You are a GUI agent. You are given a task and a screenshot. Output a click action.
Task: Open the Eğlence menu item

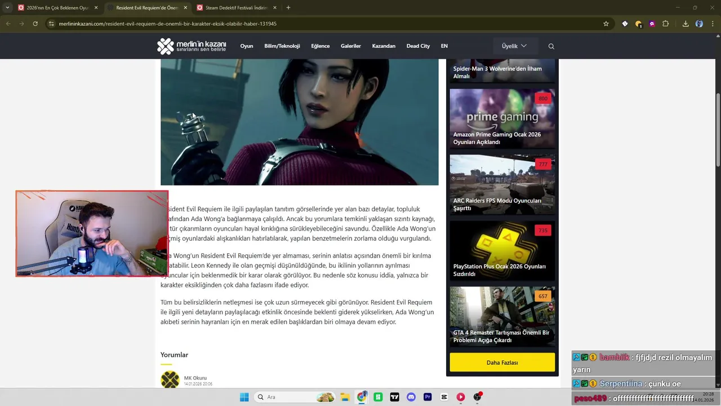(321, 46)
